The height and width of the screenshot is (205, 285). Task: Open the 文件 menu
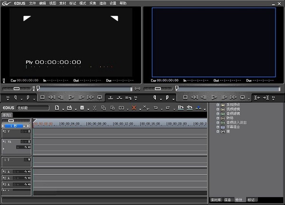[32, 3]
